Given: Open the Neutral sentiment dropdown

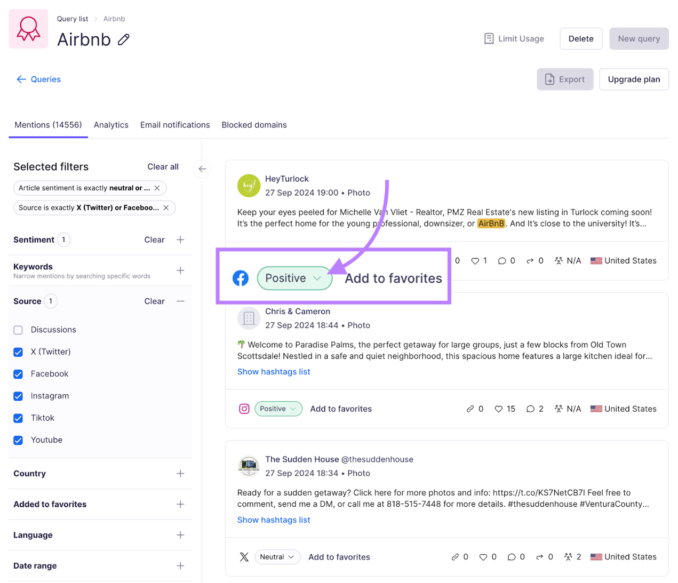Looking at the screenshot, I should 277,557.
